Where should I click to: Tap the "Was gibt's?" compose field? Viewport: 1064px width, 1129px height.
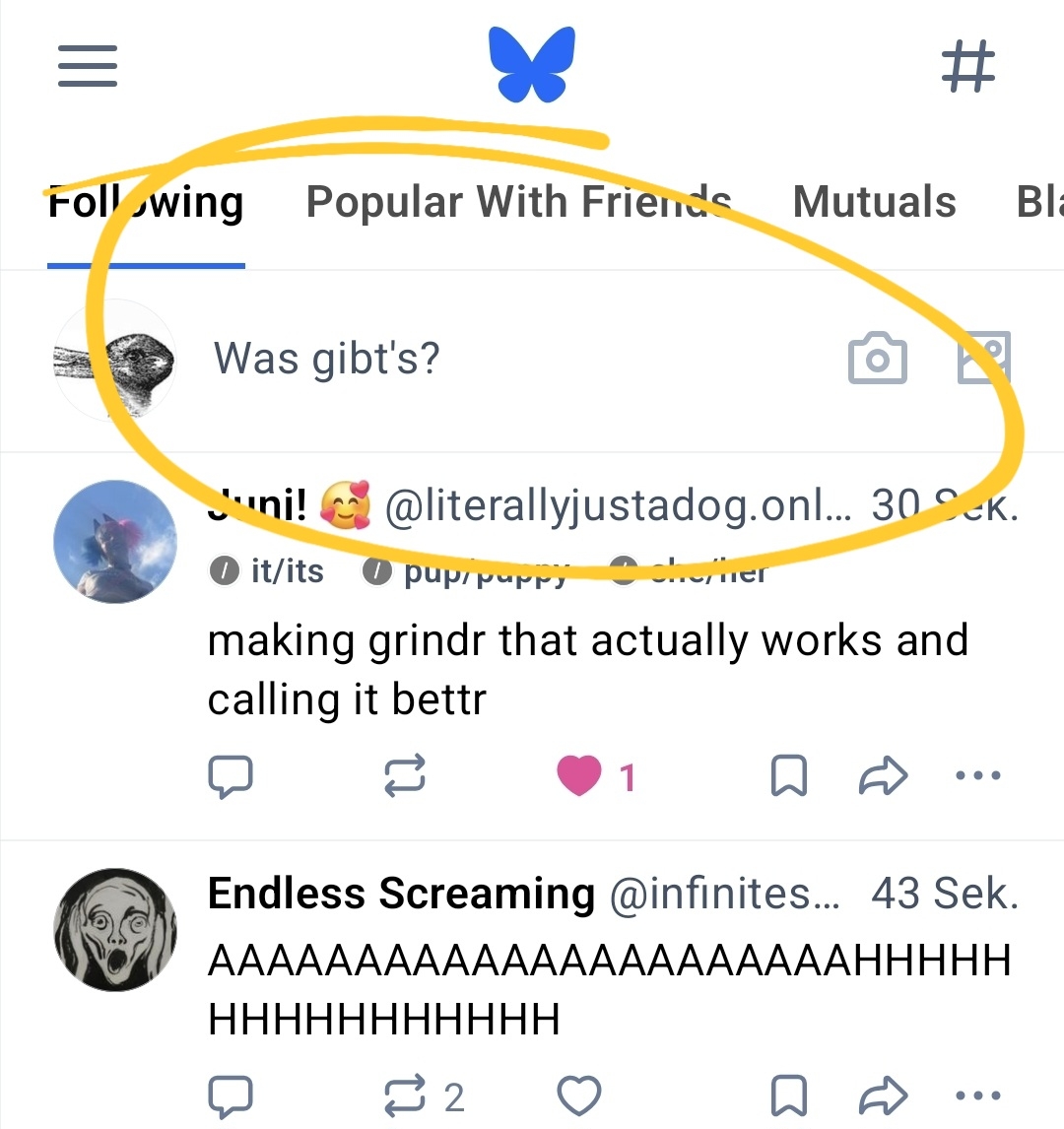pyautogui.click(x=327, y=359)
